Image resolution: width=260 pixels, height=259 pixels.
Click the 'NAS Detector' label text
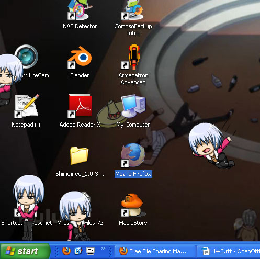click(80, 26)
